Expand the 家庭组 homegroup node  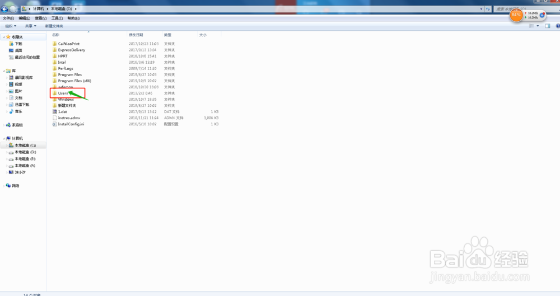coord(3,125)
